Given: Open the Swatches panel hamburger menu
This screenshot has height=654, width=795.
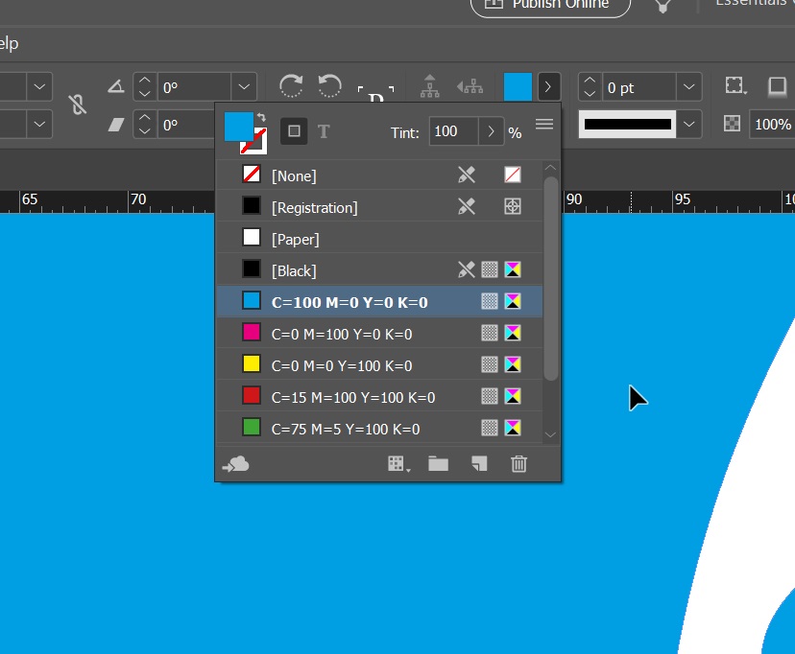Looking at the screenshot, I should 544,125.
